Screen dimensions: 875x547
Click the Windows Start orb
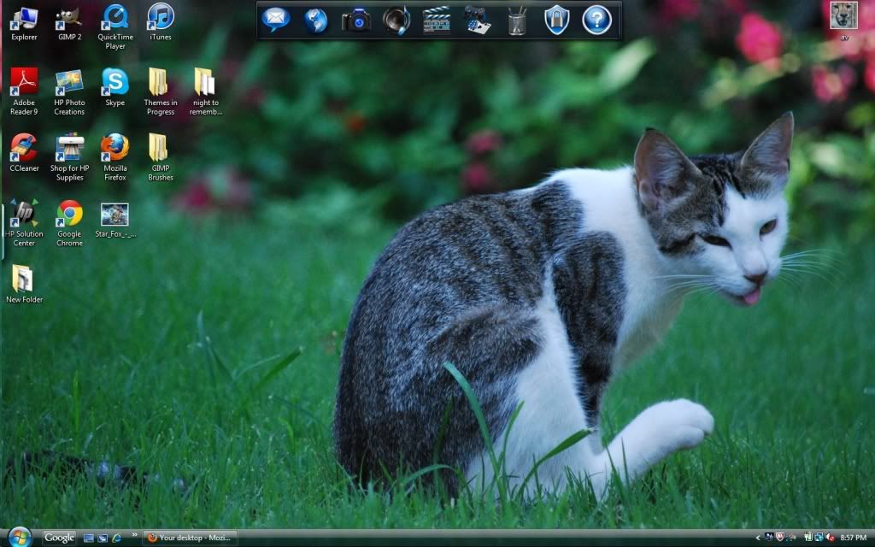[18, 538]
